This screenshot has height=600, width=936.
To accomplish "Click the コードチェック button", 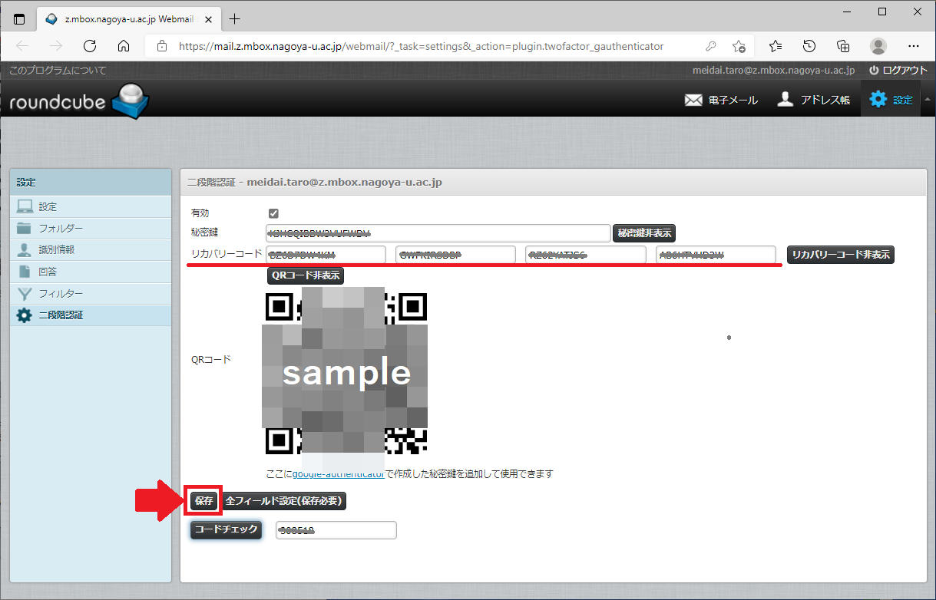I will [x=226, y=529].
